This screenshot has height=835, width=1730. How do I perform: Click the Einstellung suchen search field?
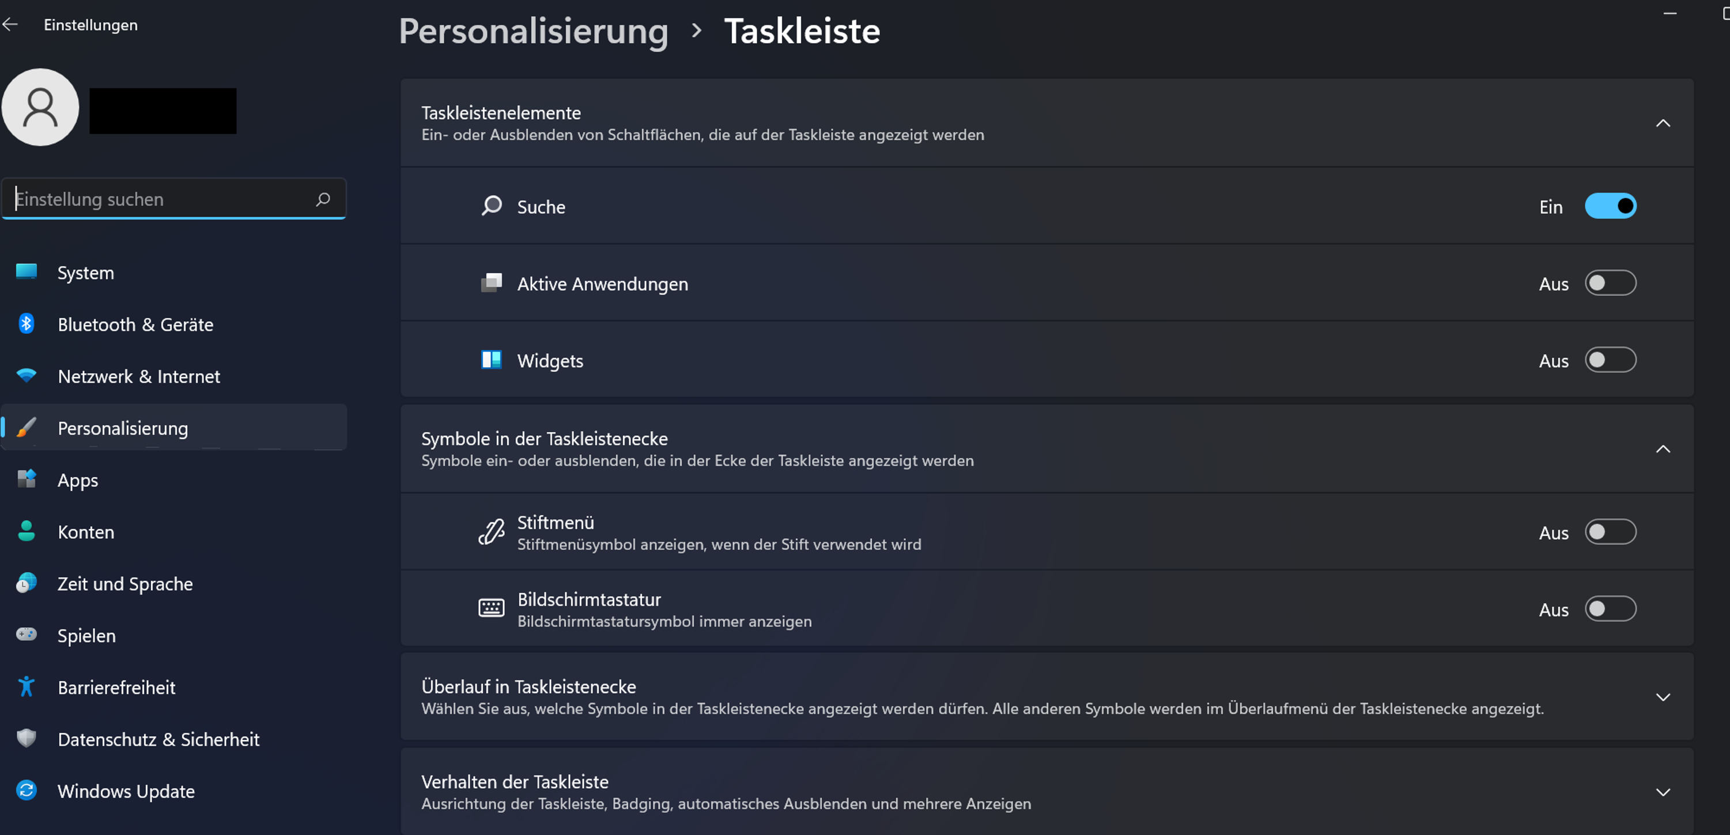[161, 199]
